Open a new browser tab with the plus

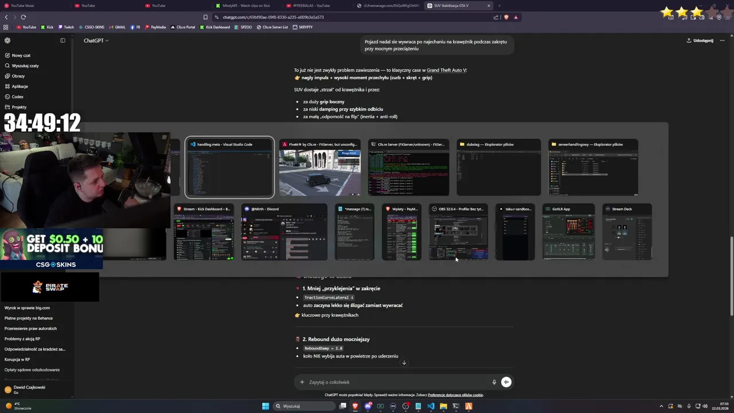[499, 6]
